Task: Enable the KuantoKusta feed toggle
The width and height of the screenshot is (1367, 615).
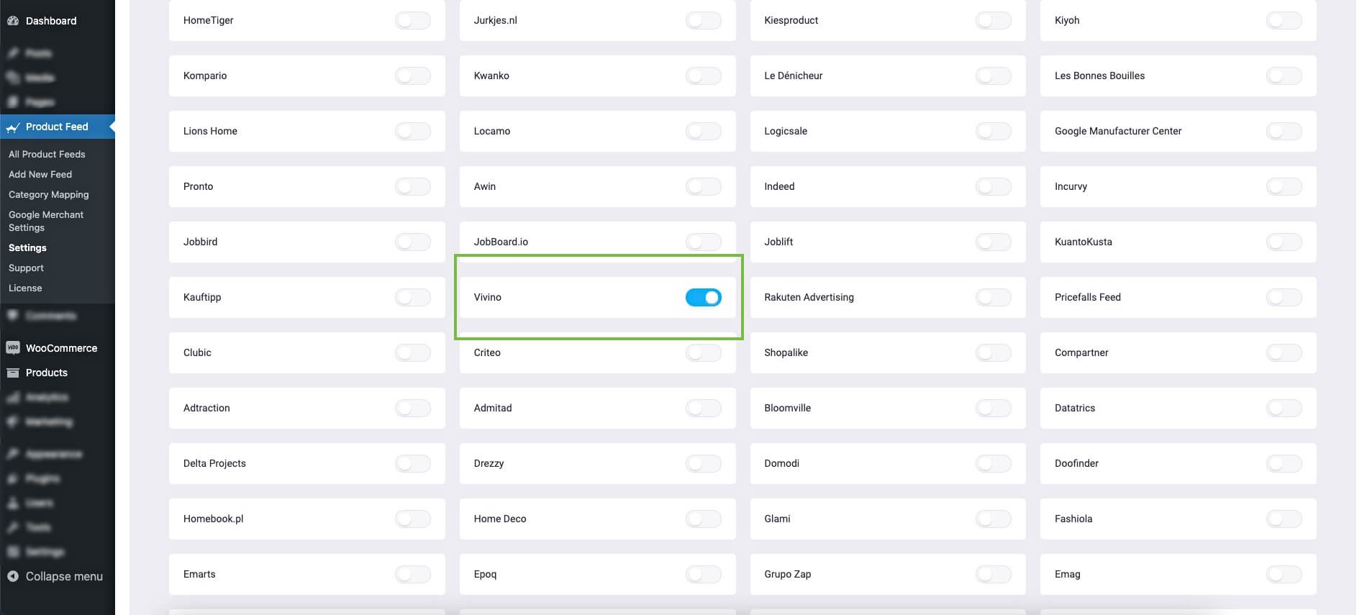Action: [1284, 242]
